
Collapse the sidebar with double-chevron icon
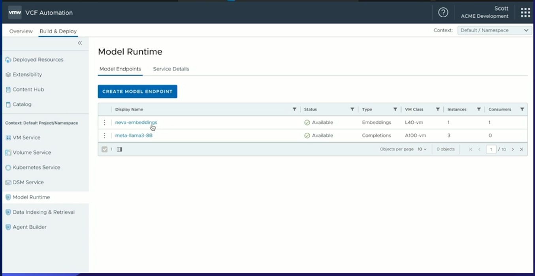click(80, 43)
